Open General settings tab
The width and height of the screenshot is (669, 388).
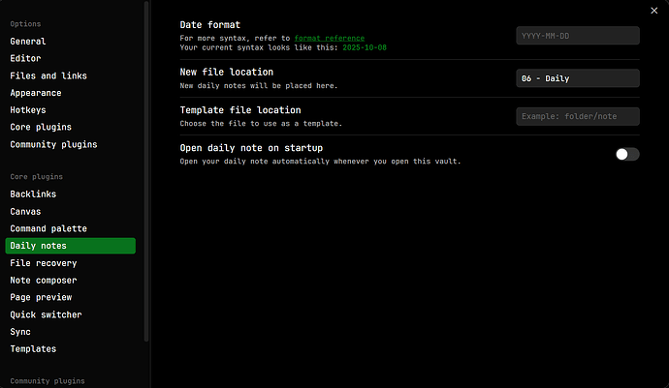pyautogui.click(x=28, y=42)
